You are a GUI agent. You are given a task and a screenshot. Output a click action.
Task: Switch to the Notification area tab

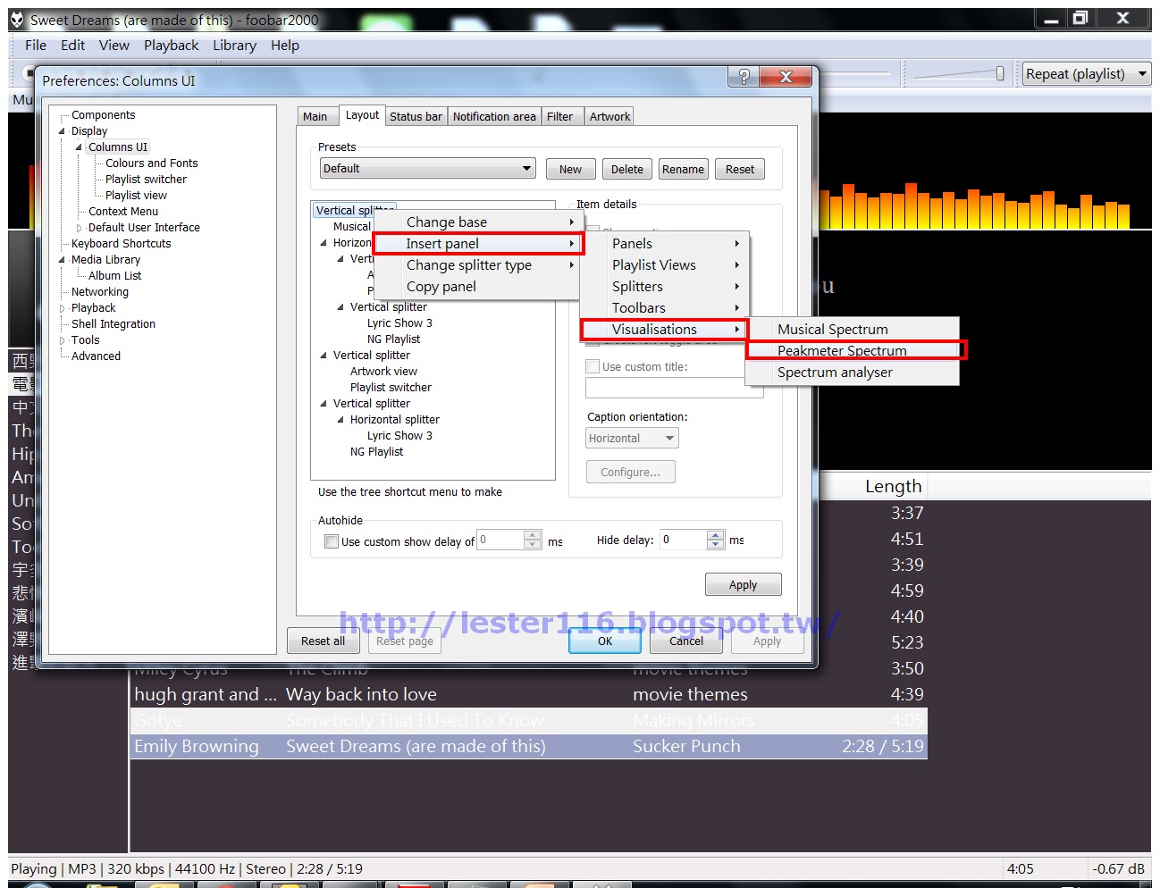point(494,117)
